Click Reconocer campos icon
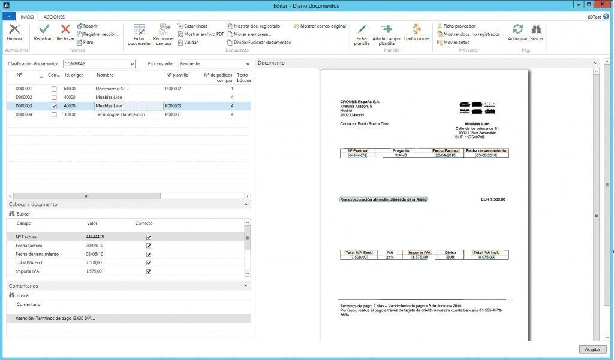614x360 pixels. (164, 29)
